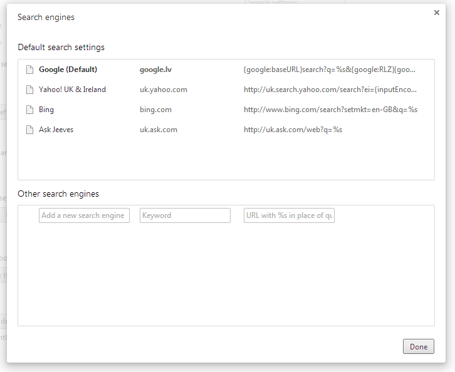This screenshot has width=455, height=372.
Task: Click the www.bing.com search URL
Action: 330,110
